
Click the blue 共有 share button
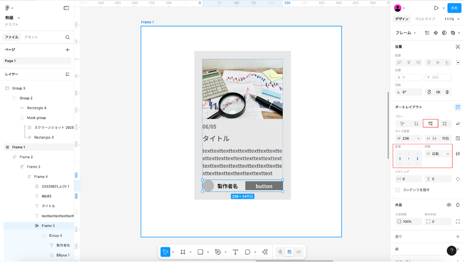click(454, 8)
